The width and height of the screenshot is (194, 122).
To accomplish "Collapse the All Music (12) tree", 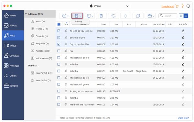I will (26, 14).
